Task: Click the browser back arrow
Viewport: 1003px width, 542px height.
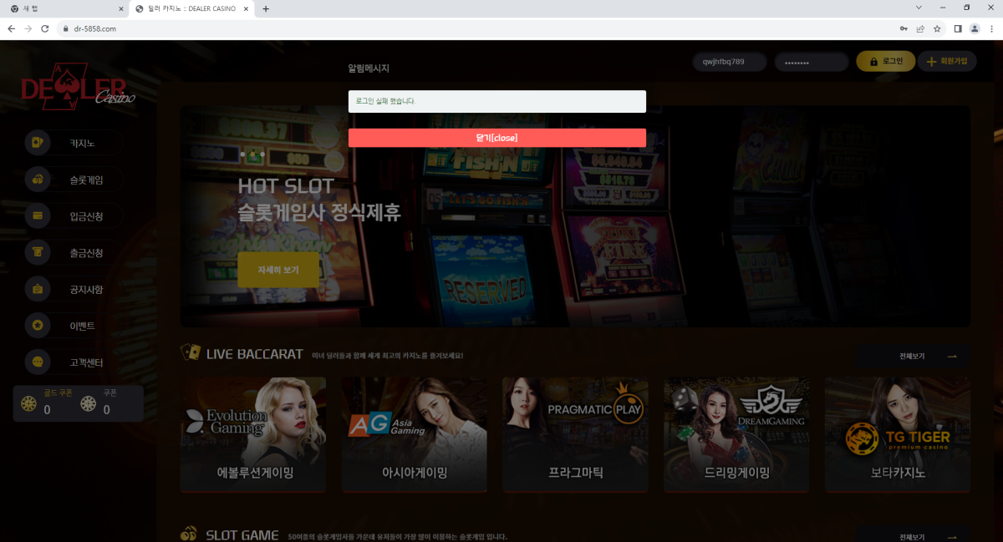Action: tap(12, 28)
